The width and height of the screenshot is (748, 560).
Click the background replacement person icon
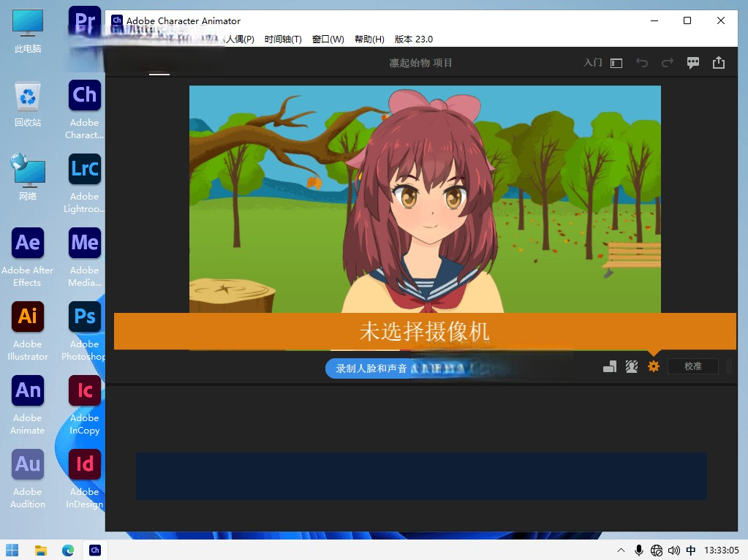(x=632, y=366)
